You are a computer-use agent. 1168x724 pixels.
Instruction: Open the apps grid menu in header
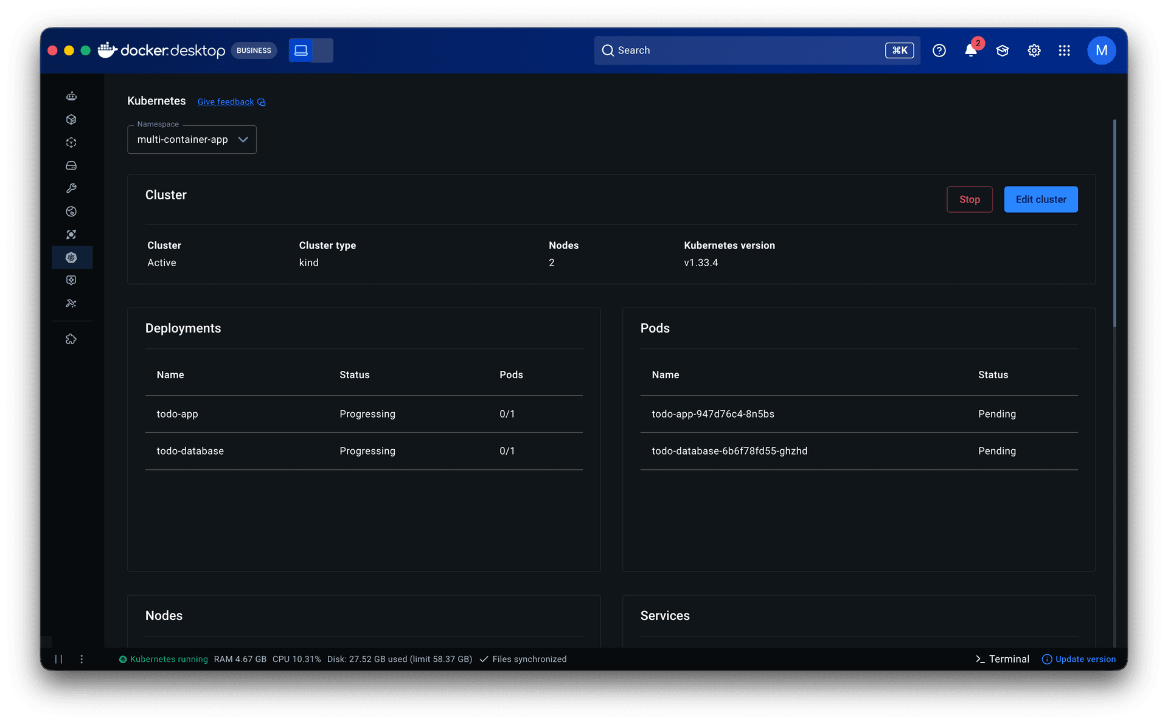tap(1064, 50)
